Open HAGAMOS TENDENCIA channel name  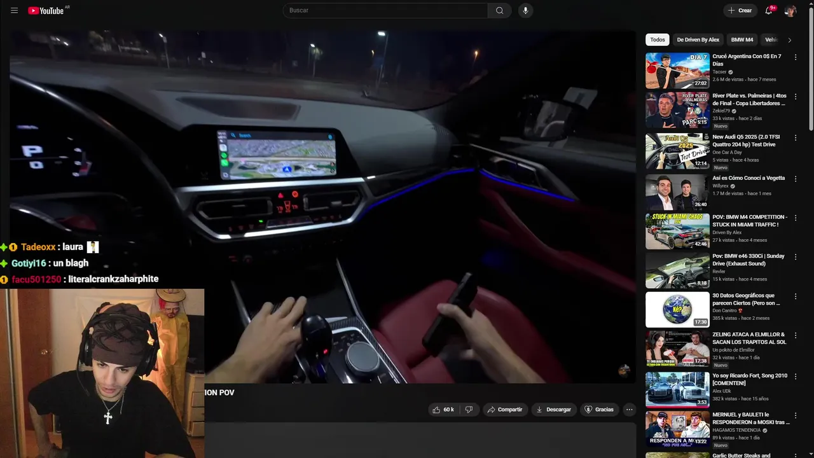(736, 430)
